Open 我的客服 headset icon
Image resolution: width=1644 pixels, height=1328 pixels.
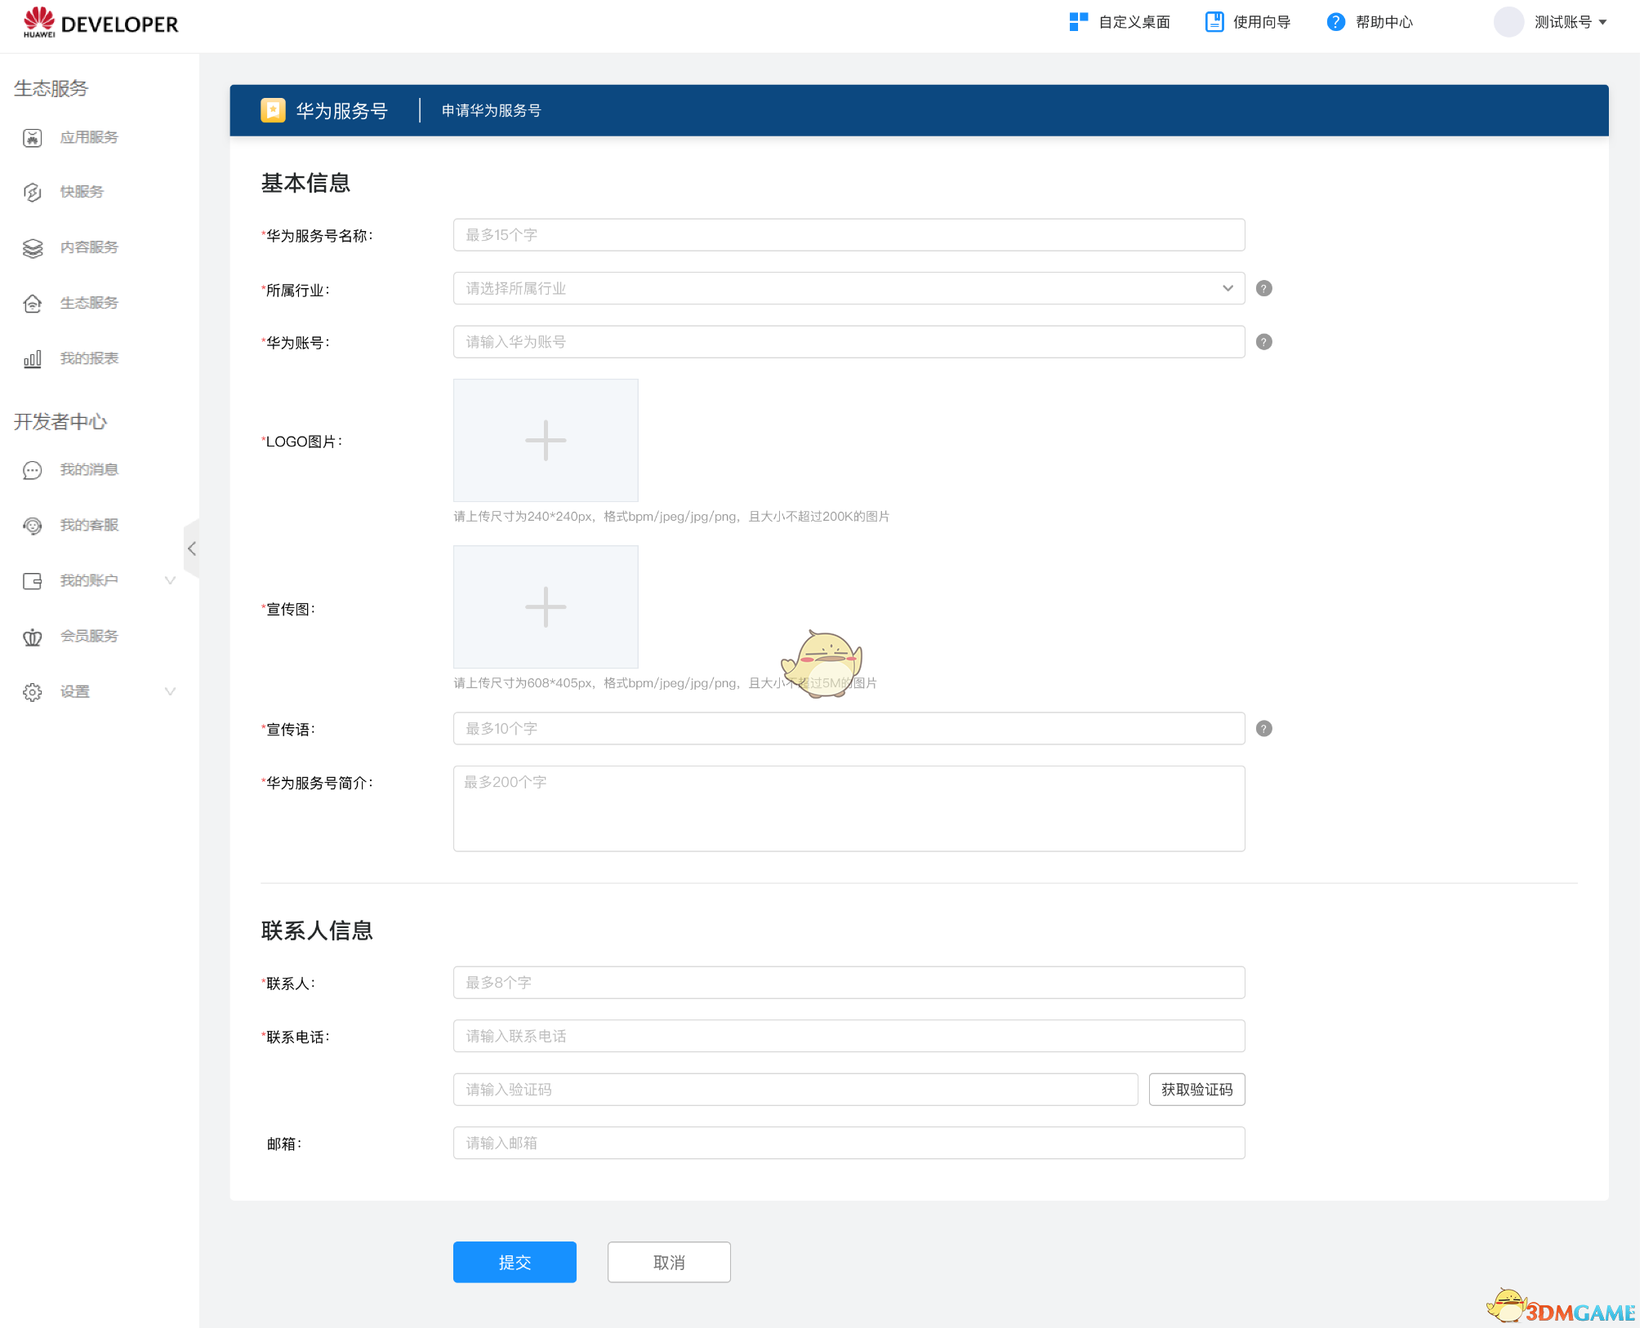point(33,526)
